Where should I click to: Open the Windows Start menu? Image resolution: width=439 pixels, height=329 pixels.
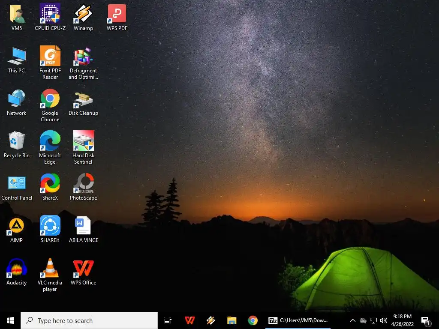(10, 320)
